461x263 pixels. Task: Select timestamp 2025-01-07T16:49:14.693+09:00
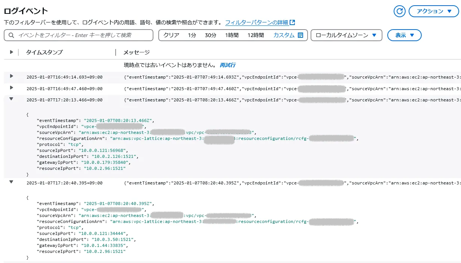point(64,77)
